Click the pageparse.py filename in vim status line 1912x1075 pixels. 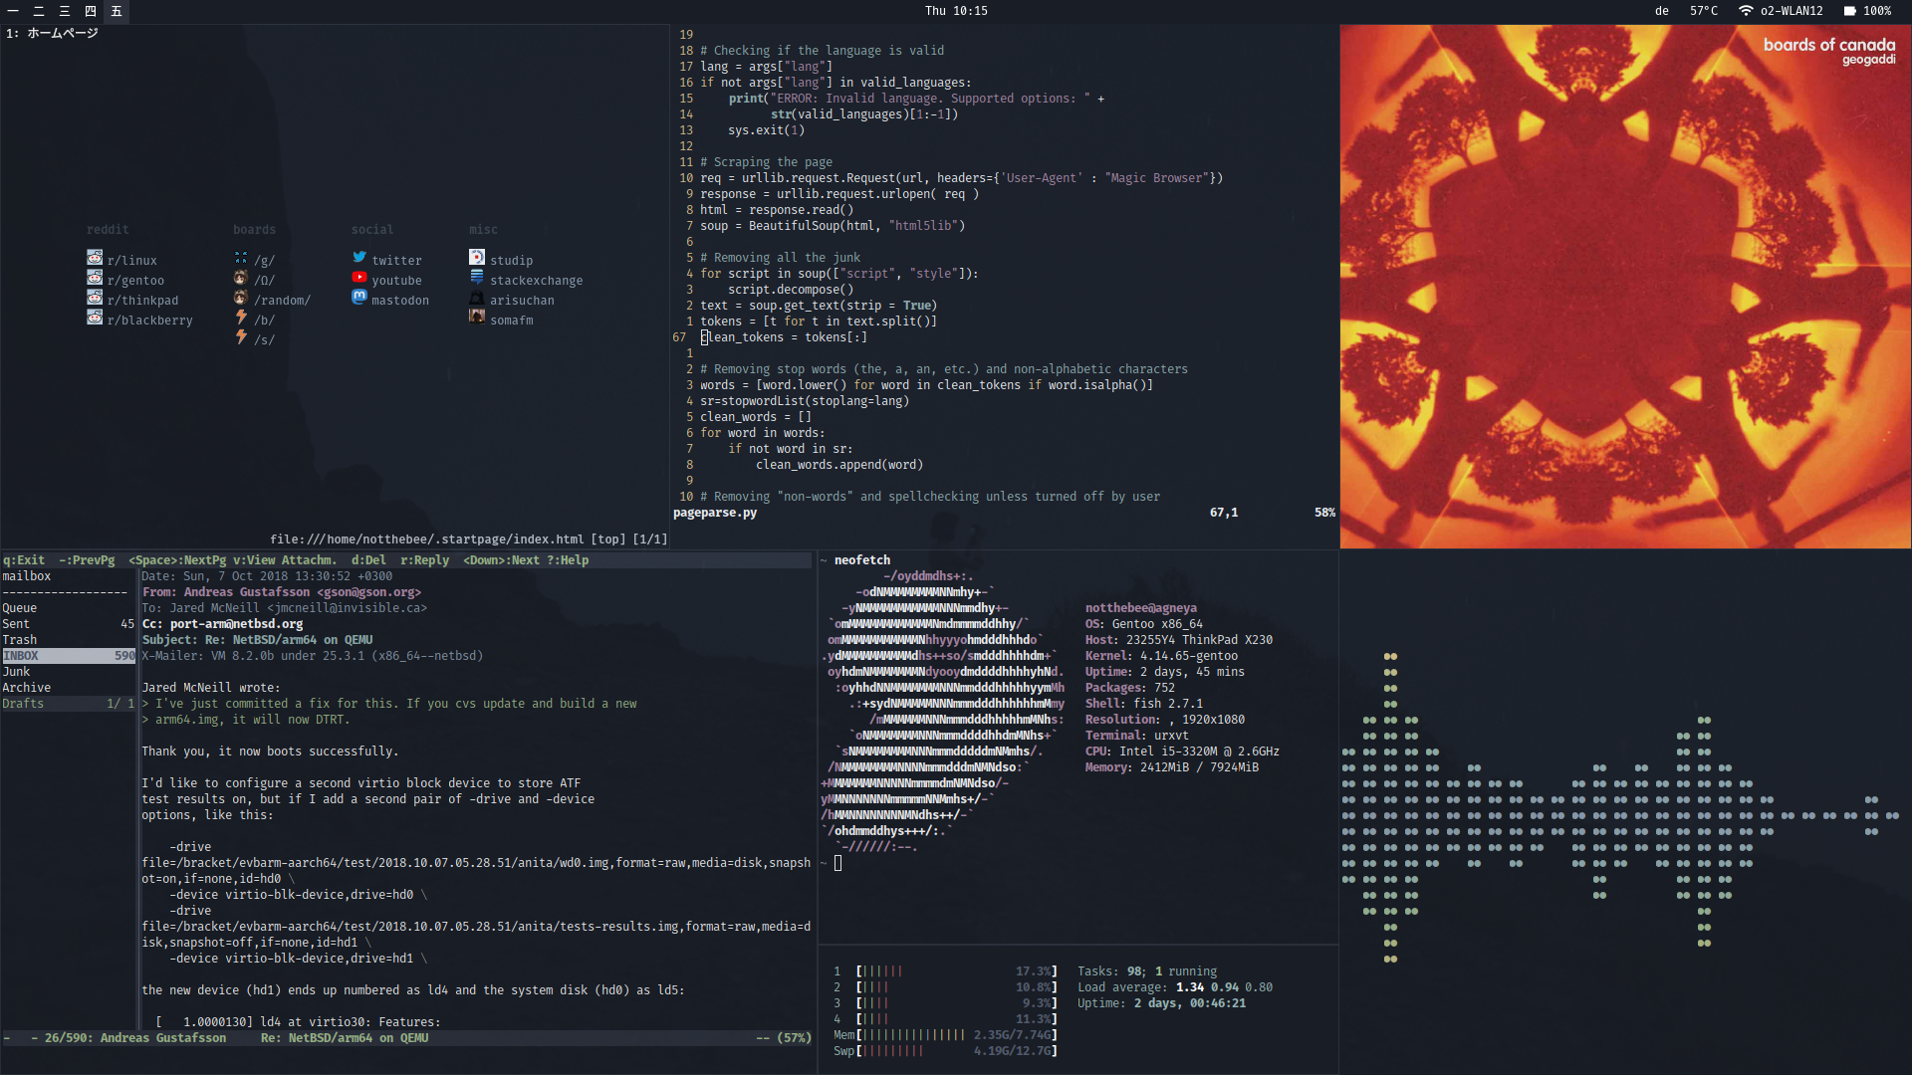(715, 513)
